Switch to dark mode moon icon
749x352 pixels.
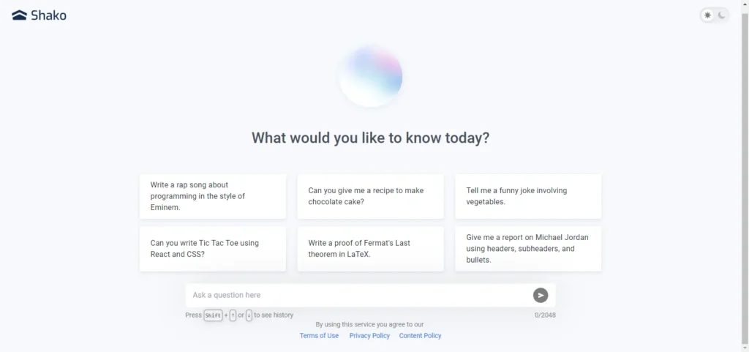click(722, 15)
